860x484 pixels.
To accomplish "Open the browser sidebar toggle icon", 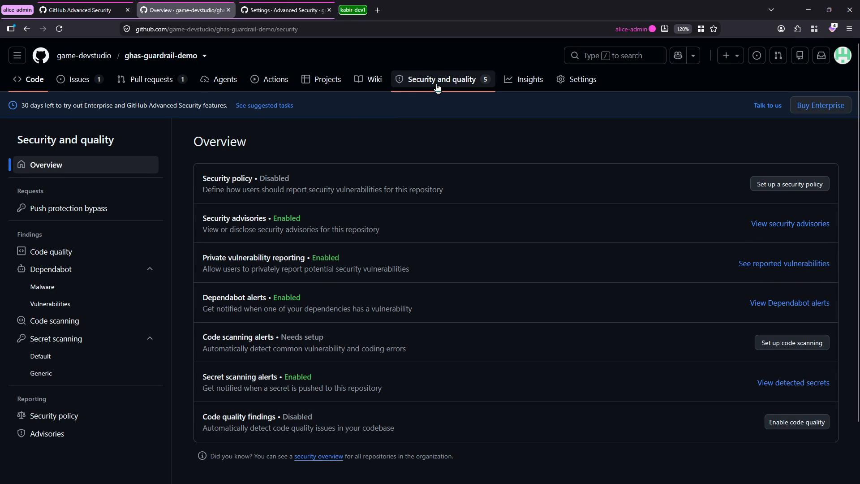I will click(11, 29).
